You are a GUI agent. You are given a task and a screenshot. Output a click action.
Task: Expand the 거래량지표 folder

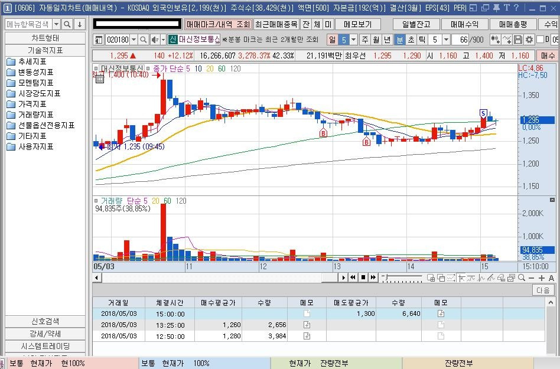pyautogui.click(x=30, y=115)
